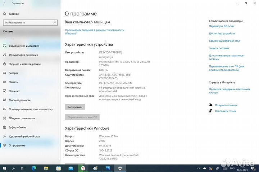Show hidden tray icons chevron
This screenshot has height=172, width=259.
199,168
